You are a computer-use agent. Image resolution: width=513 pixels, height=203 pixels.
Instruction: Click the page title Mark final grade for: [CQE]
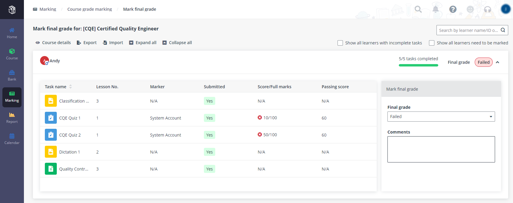pyautogui.click(x=96, y=29)
